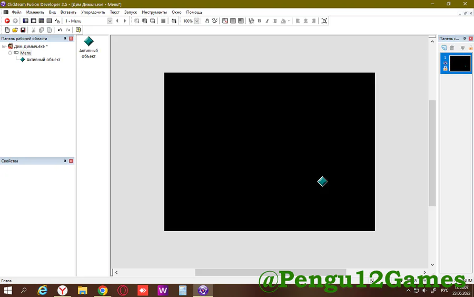474x297 pixels.
Task: Click the red Back navigation arrow
Action: click(x=7, y=21)
